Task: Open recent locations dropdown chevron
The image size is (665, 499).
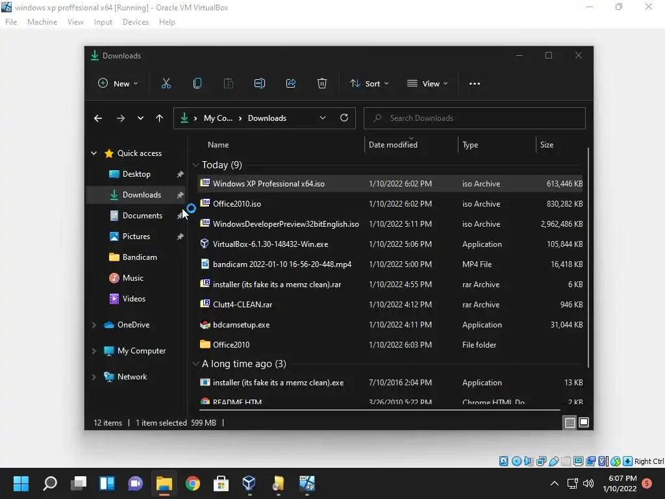Action: pyautogui.click(x=140, y=118)
